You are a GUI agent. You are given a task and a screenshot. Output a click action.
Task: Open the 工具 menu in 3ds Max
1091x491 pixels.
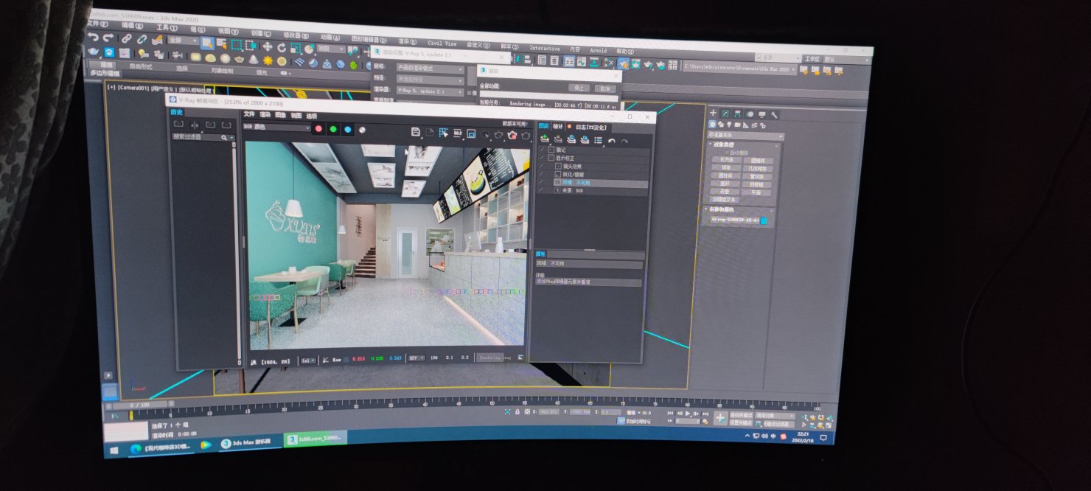point(167,27)
